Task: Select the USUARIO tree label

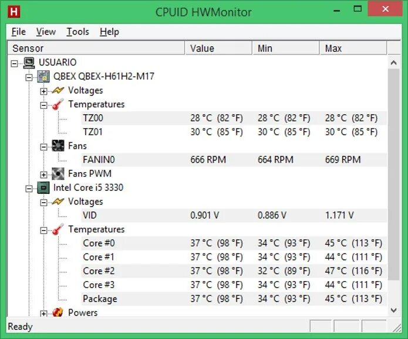Action: point(58,62)
